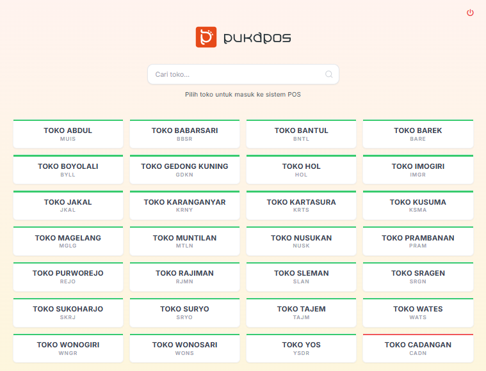Select TOKO WATES store card
The image size is (486, 371).
coord(418,312)
